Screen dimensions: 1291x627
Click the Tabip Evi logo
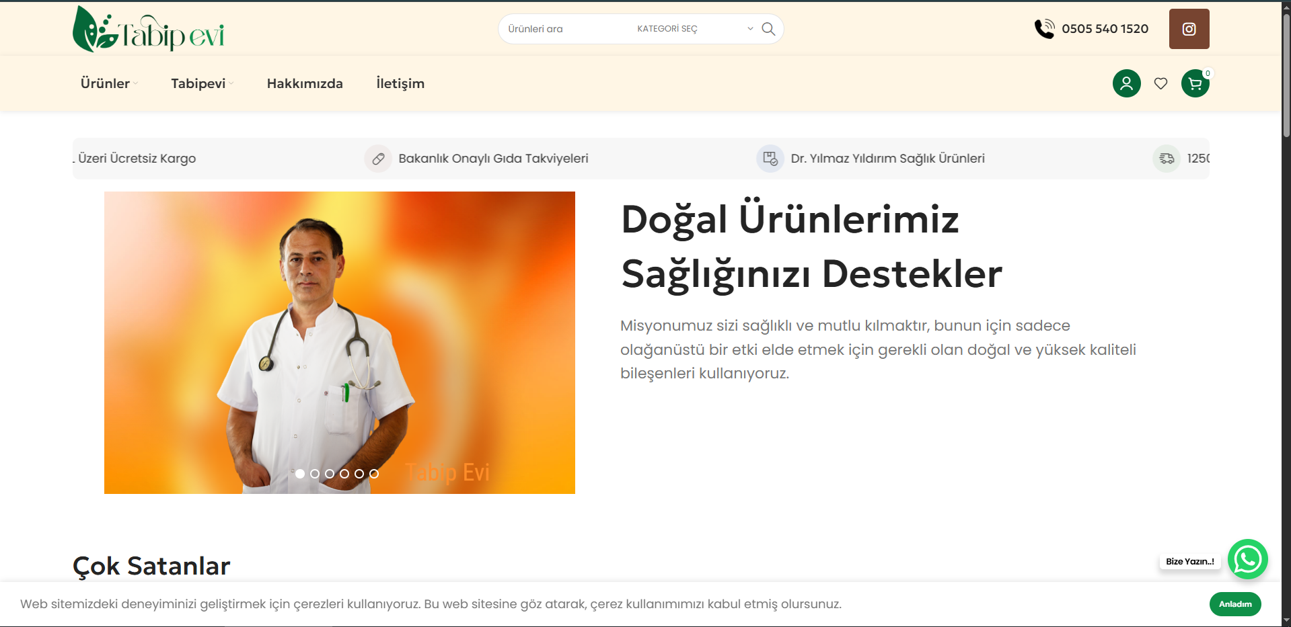pos(149,30)
